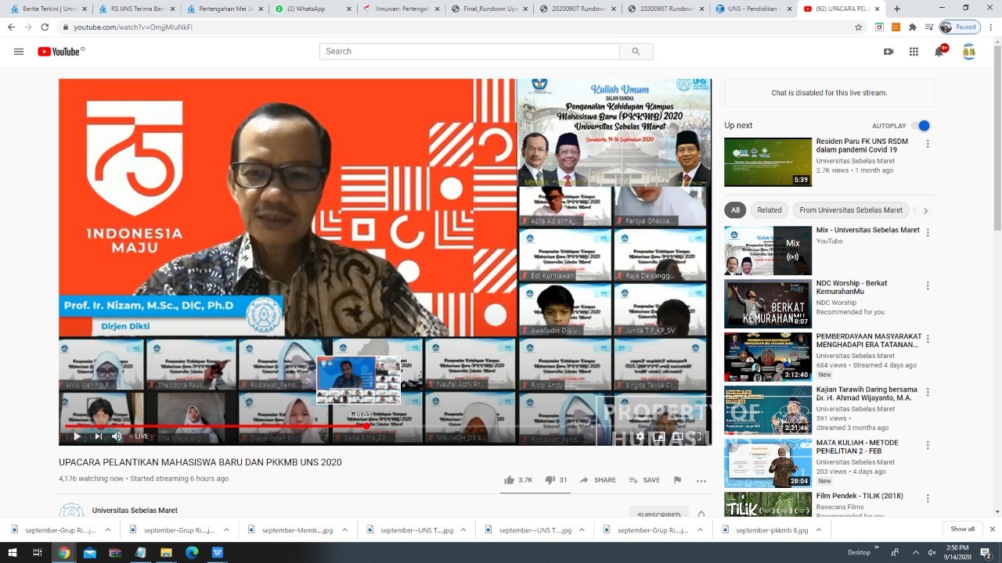Switch to the UNS - Pendidikan tab
Screen dimensions: 1002x563
coord(754,9)
